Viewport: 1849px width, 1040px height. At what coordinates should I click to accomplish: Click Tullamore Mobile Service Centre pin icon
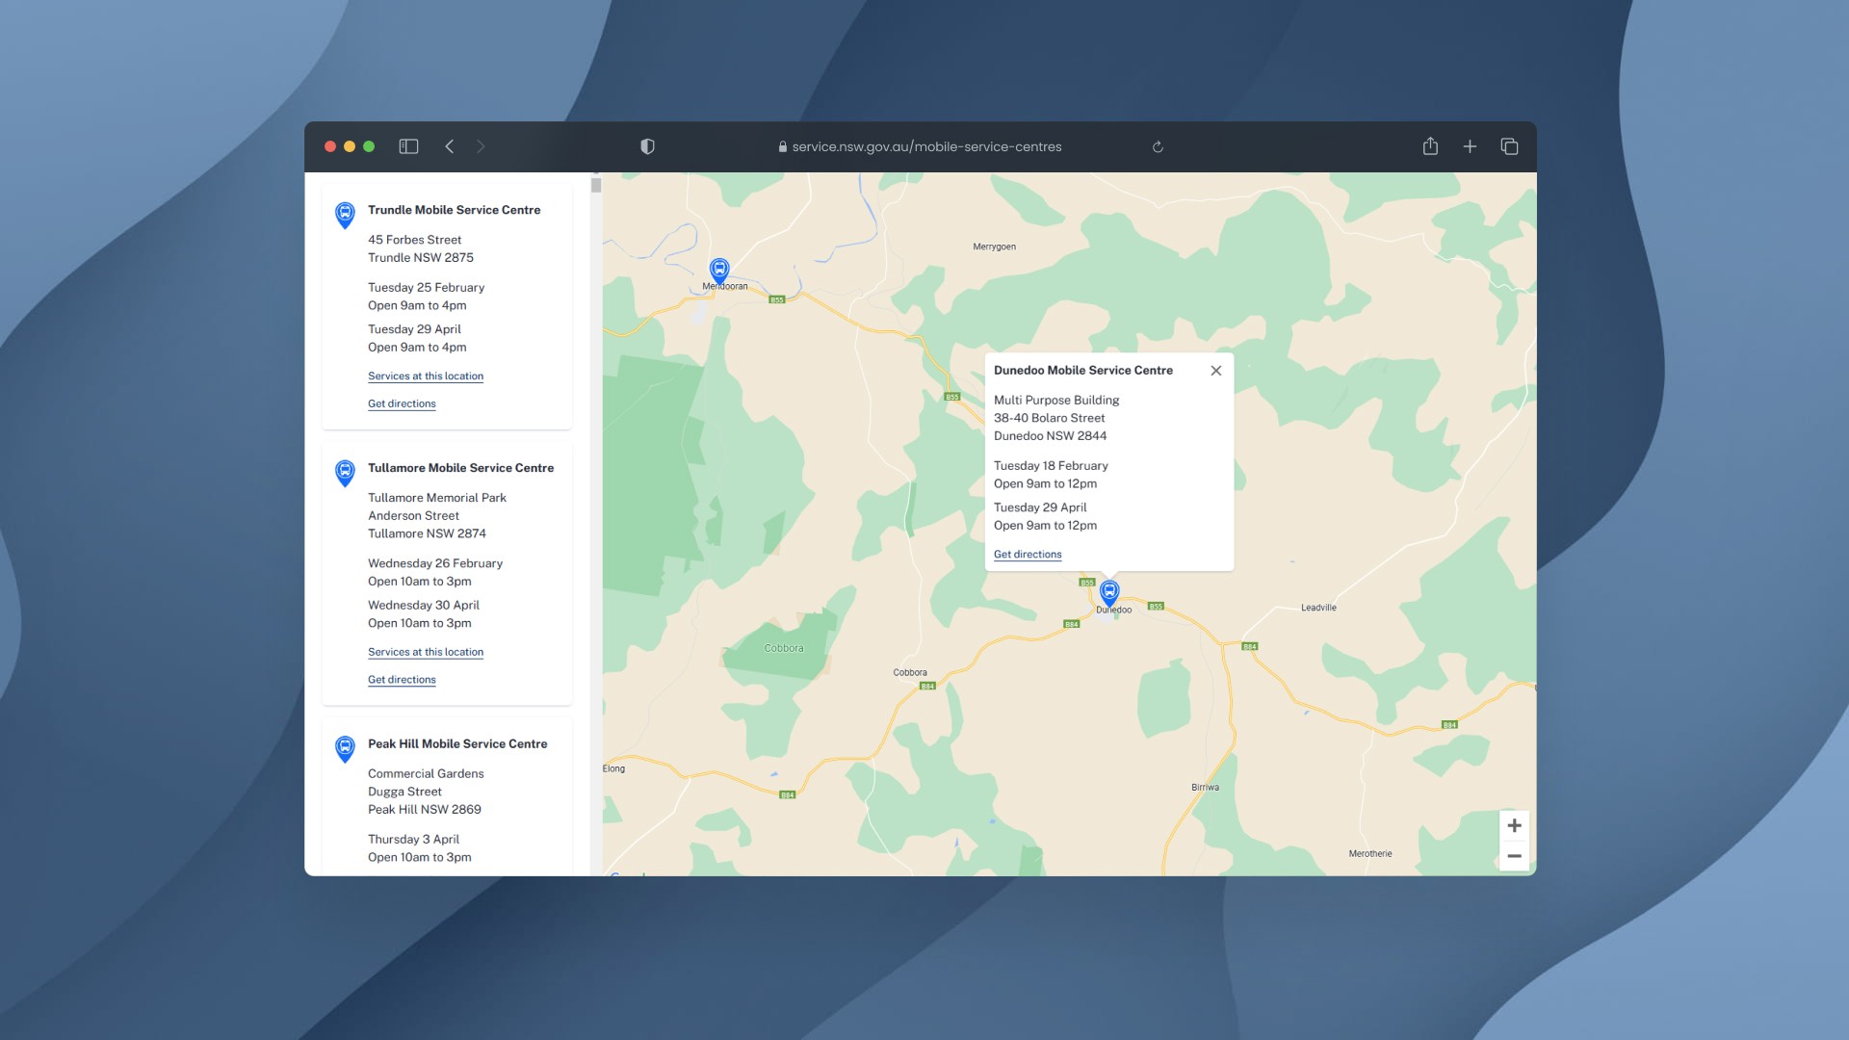pyautogui.click(x=345, y=472)
